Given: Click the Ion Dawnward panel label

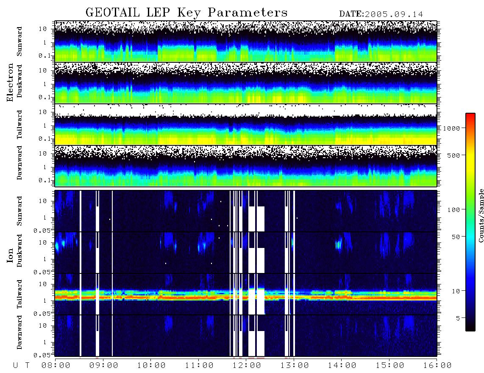Looking at the screenshot, I should pyautogui.click(x=19, y=332).
